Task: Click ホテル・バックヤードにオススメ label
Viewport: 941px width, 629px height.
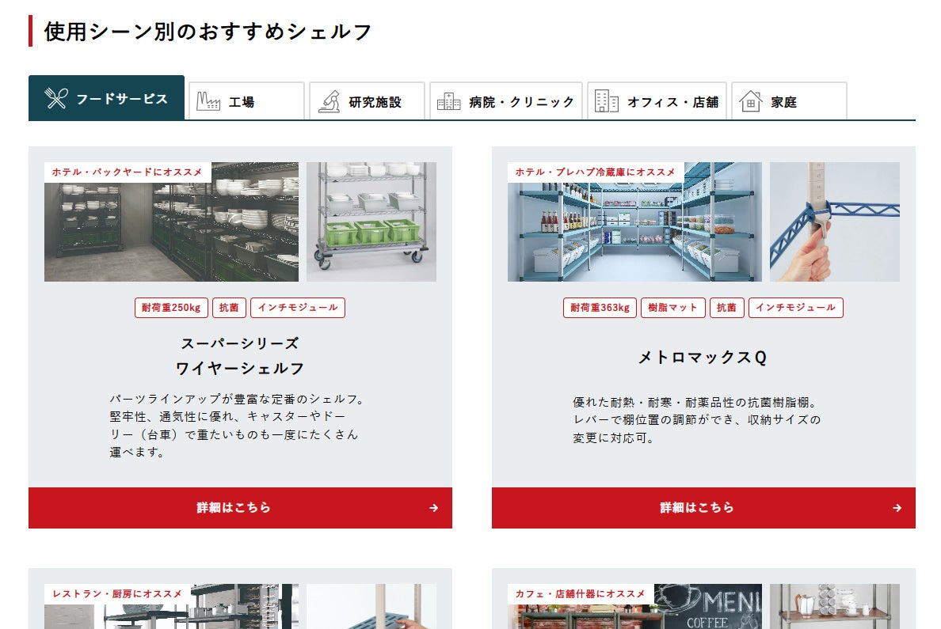Action: coord(128,172)
